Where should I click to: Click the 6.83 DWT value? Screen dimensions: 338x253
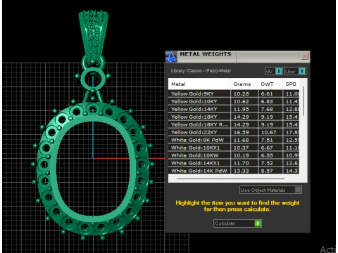[x=267, y=101]
